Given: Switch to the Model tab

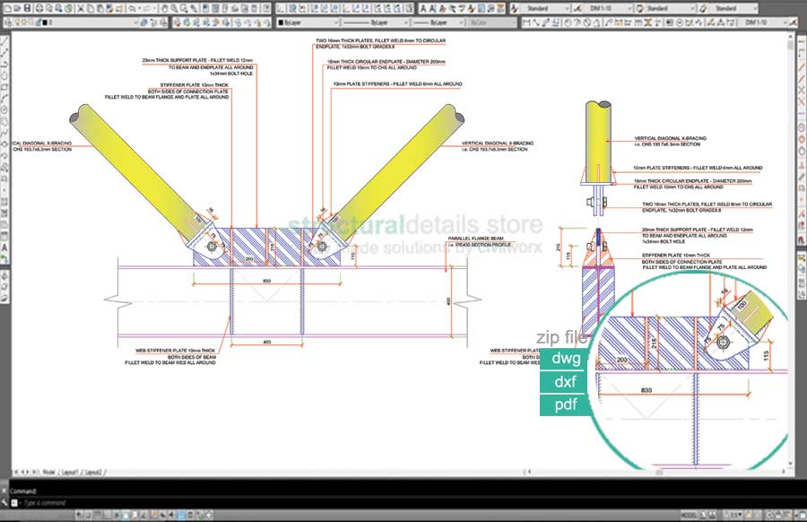Looking at the screenshot, I should [x=49, y=472].
